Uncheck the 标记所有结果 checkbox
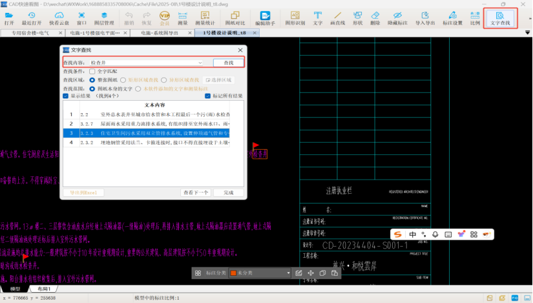 pos(208,96)
